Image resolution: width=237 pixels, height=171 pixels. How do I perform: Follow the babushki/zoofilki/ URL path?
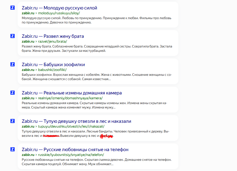52,70
